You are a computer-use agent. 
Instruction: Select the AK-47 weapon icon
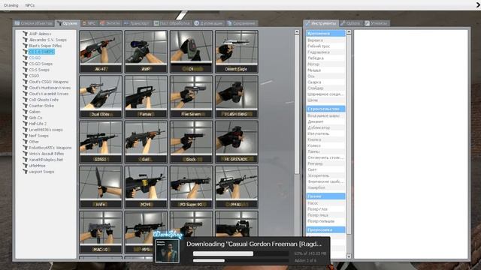click(101, 52)
